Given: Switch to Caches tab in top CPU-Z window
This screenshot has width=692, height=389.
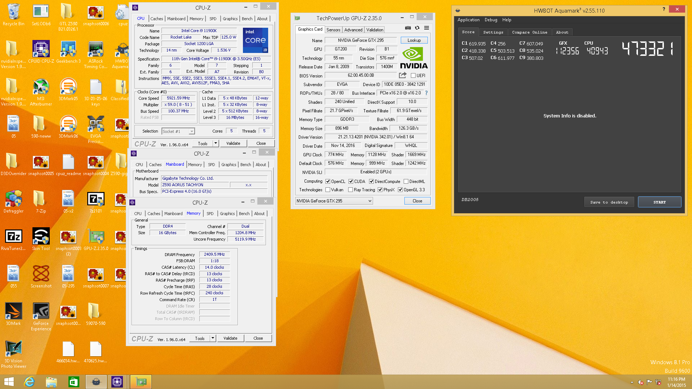Looking at the screenshot, I should point(157,19).
